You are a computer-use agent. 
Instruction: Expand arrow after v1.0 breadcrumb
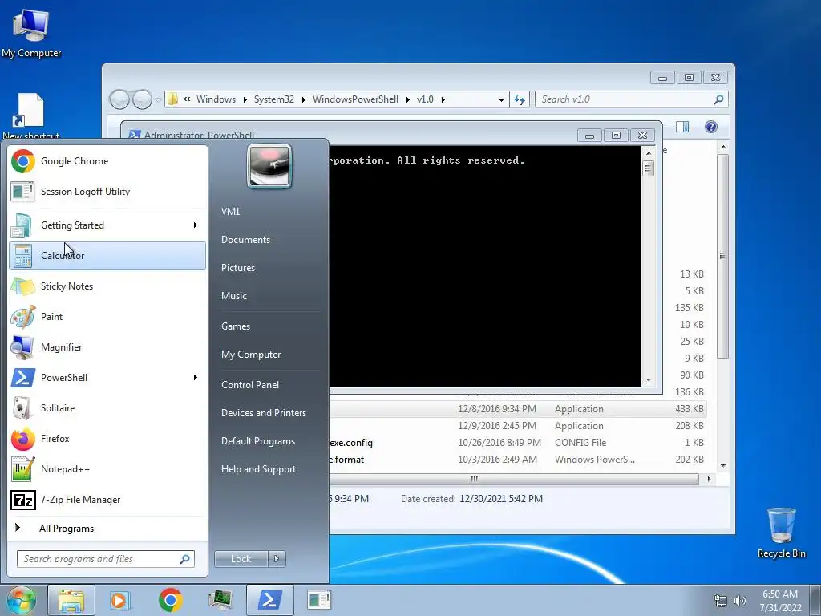point(443,99)
